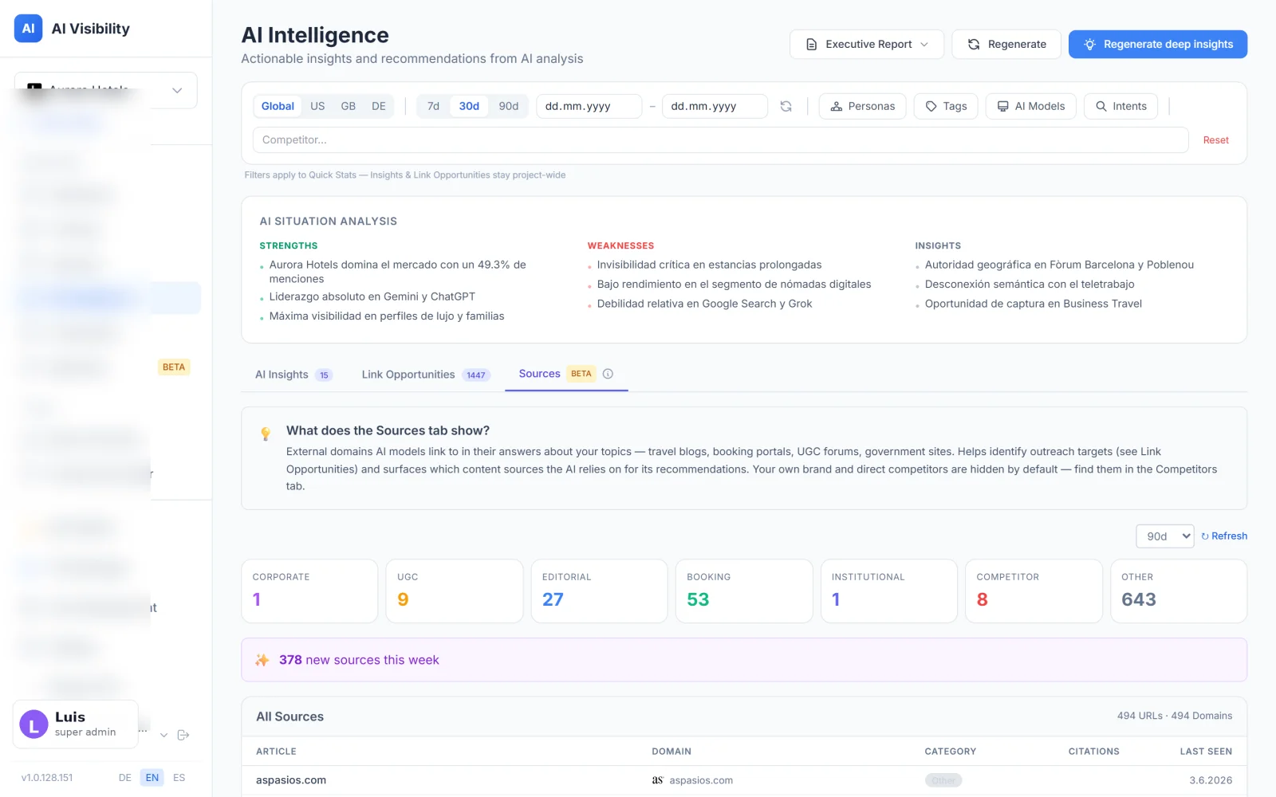Click the info icon next to Sources BETA
Viewport: 1276px width, 797px height.
608,374
